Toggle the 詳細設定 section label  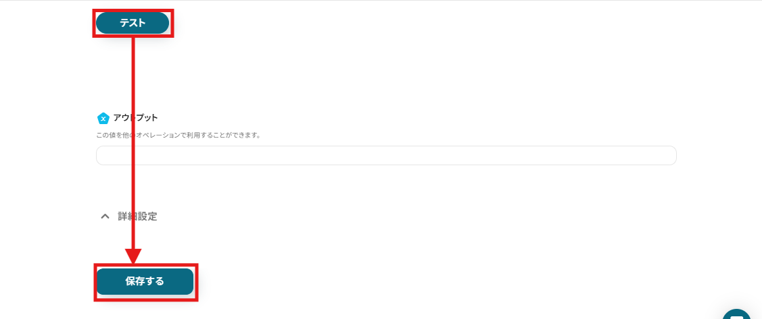tap(137, 216)
